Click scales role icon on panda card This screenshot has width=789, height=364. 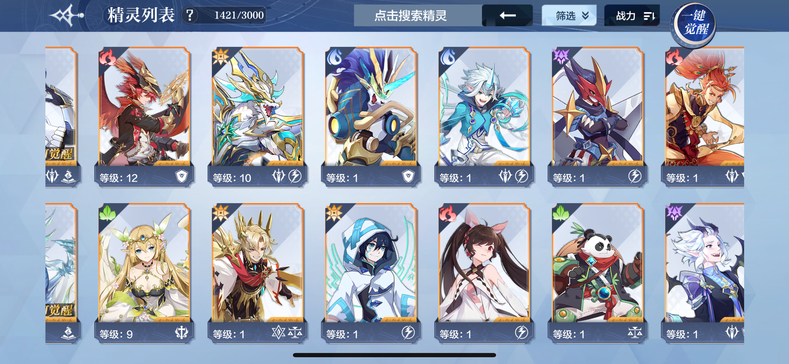pos(635,332)
